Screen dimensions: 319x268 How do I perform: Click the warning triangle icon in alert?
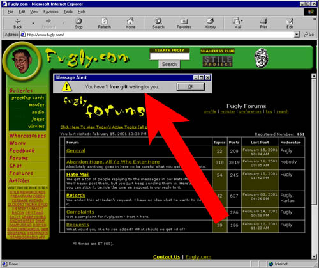pos(66,87)
